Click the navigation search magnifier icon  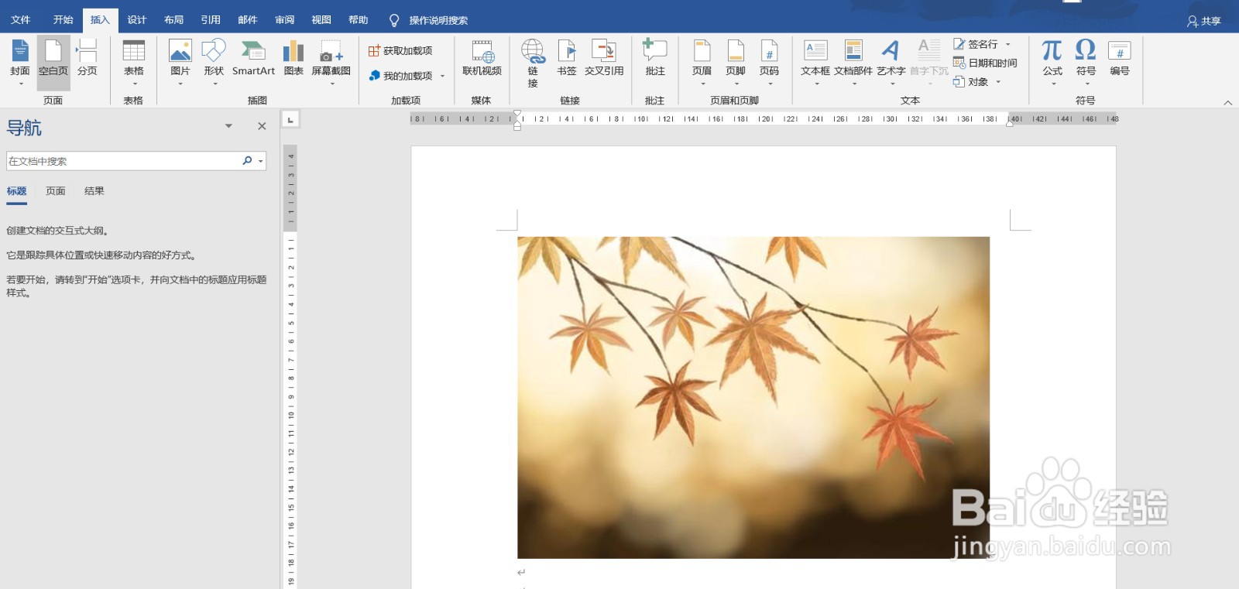point(247,161)
